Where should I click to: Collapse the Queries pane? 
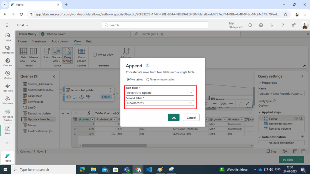click(x=54, y=76)
